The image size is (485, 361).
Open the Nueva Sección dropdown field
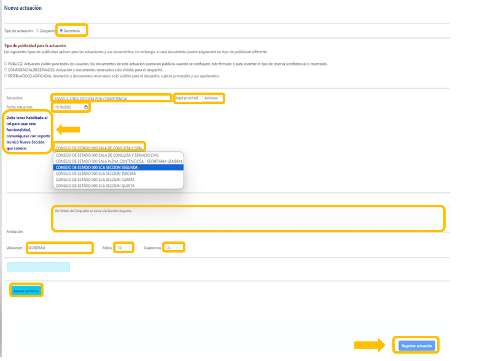pos(98,148)
